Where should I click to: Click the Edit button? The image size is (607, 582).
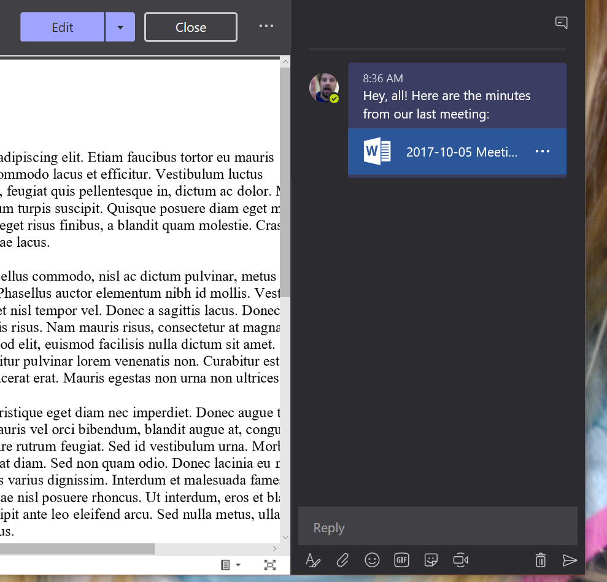pos(63,28)
